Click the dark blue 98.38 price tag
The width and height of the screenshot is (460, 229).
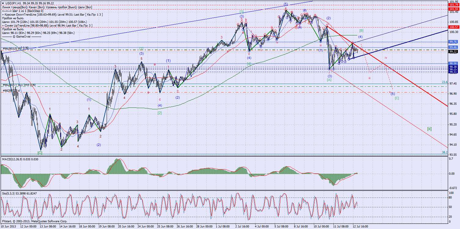[453, 67]
